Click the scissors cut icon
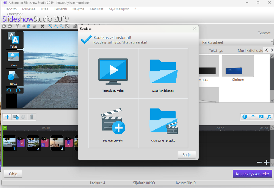The image size is (274, 188). pyautogui.click(x=17, y=26)
